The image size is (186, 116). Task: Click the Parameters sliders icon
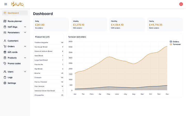click(x=5, y=32)
